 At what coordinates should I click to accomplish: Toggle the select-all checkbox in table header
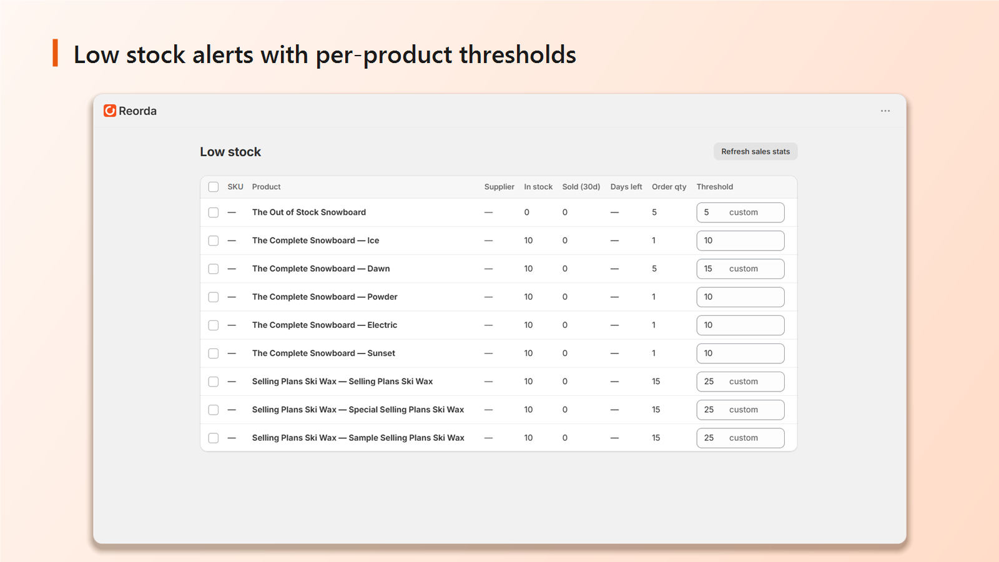pos(214,187)
